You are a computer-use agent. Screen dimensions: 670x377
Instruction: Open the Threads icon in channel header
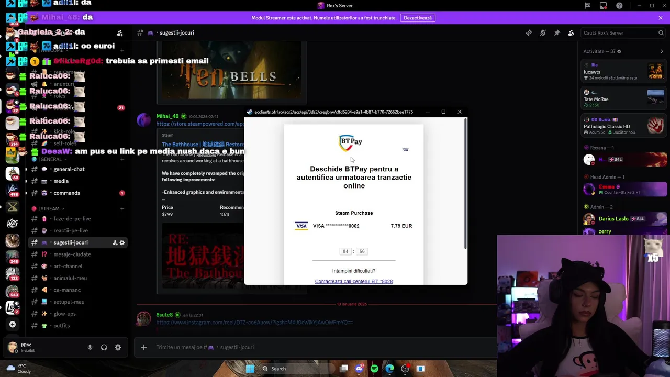[529, 32]
